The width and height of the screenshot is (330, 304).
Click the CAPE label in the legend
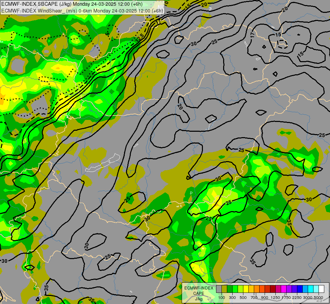(199, 294)
